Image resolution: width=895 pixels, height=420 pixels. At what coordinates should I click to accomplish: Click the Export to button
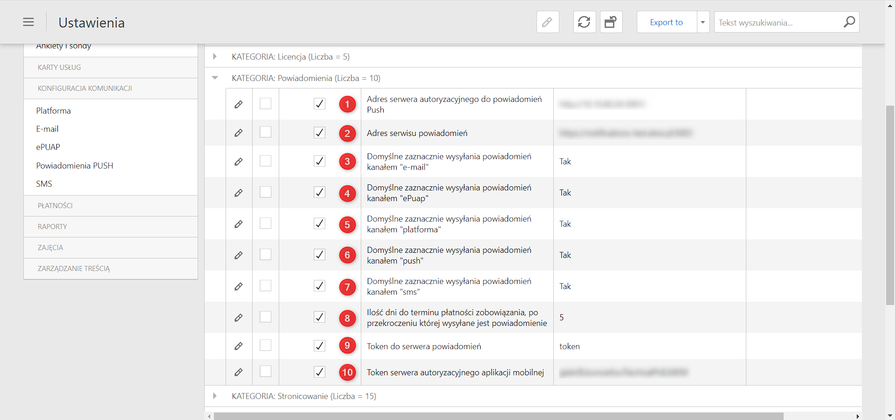click(x=667, y=22)
